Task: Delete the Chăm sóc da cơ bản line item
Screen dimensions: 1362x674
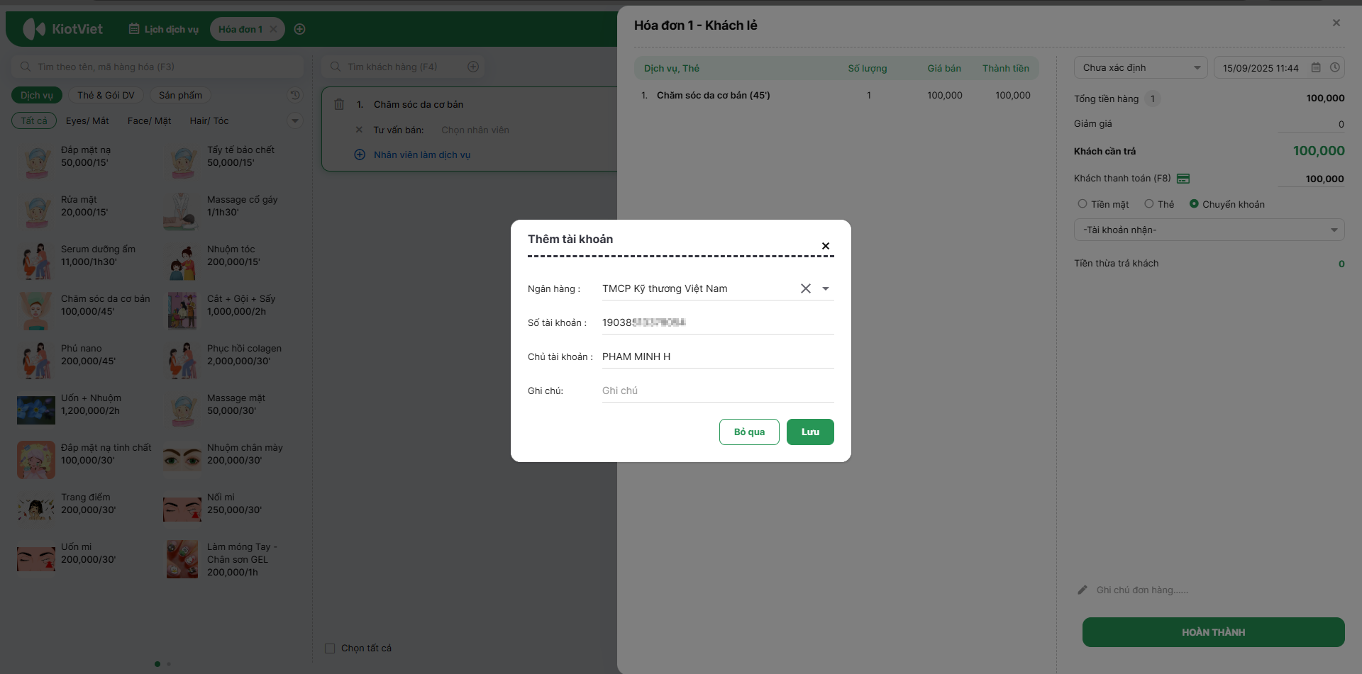Action: tap(339, 104)
